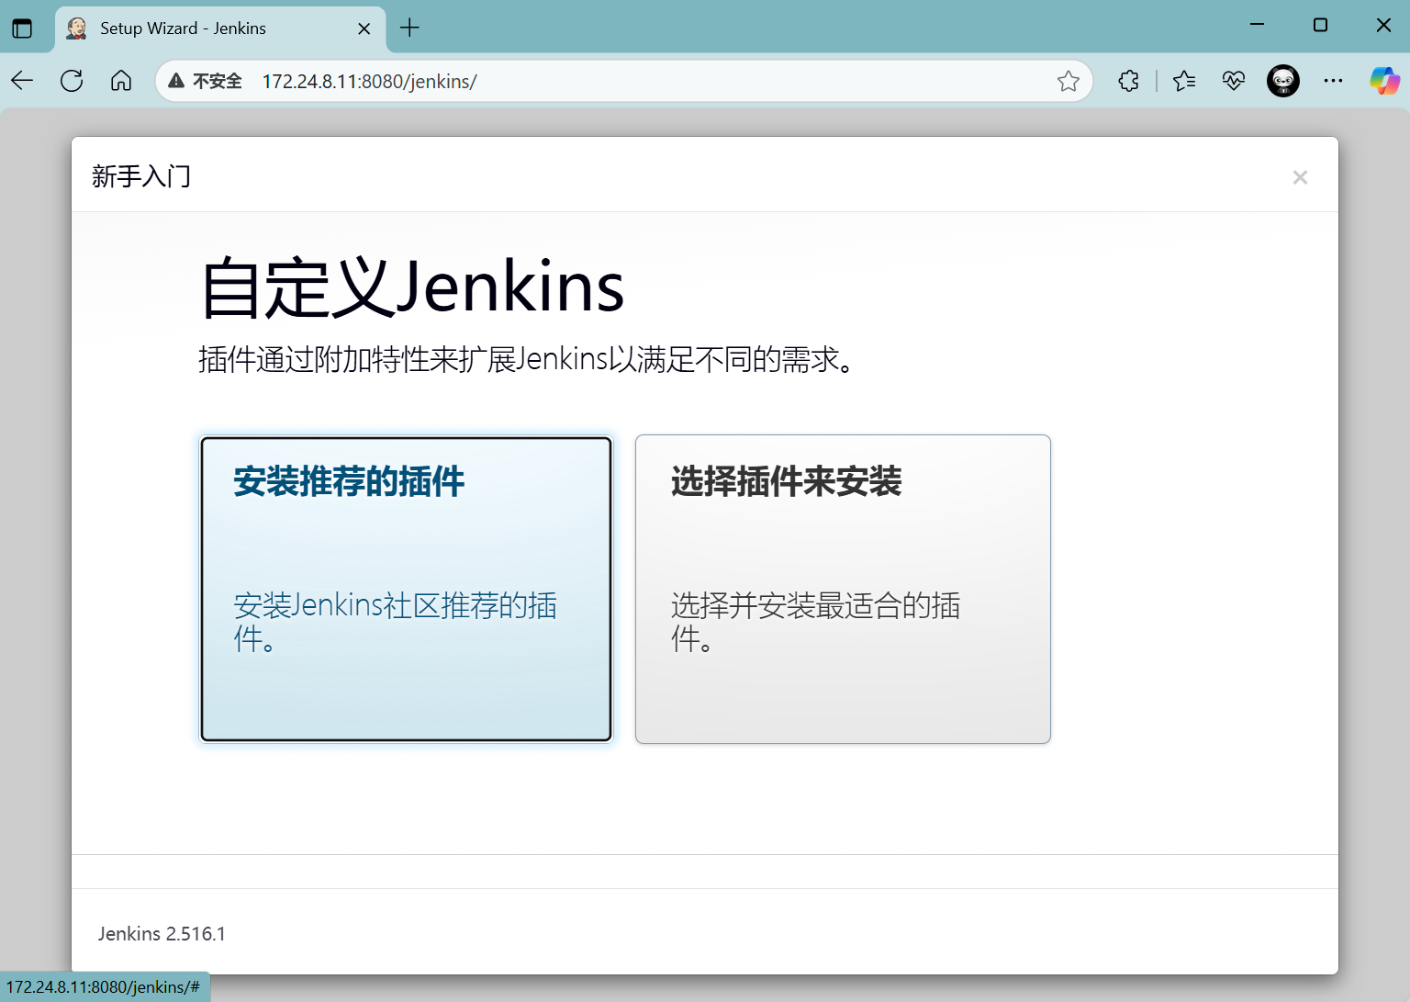Open the Favorites list icon
Viewport: 1410px width, 1002px height.
click(1184, 81)
